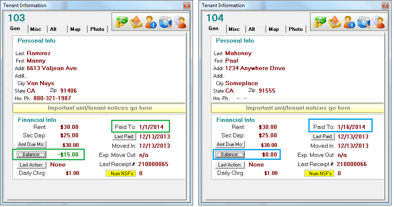This screenshot has height=207, width=394.
Task: Click the magnifier search icon in unit 104
Action: [364, 22]
